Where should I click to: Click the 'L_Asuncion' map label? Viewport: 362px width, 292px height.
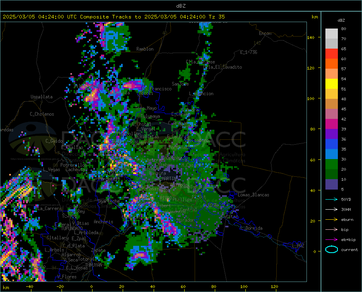click(x=201, y=94)
